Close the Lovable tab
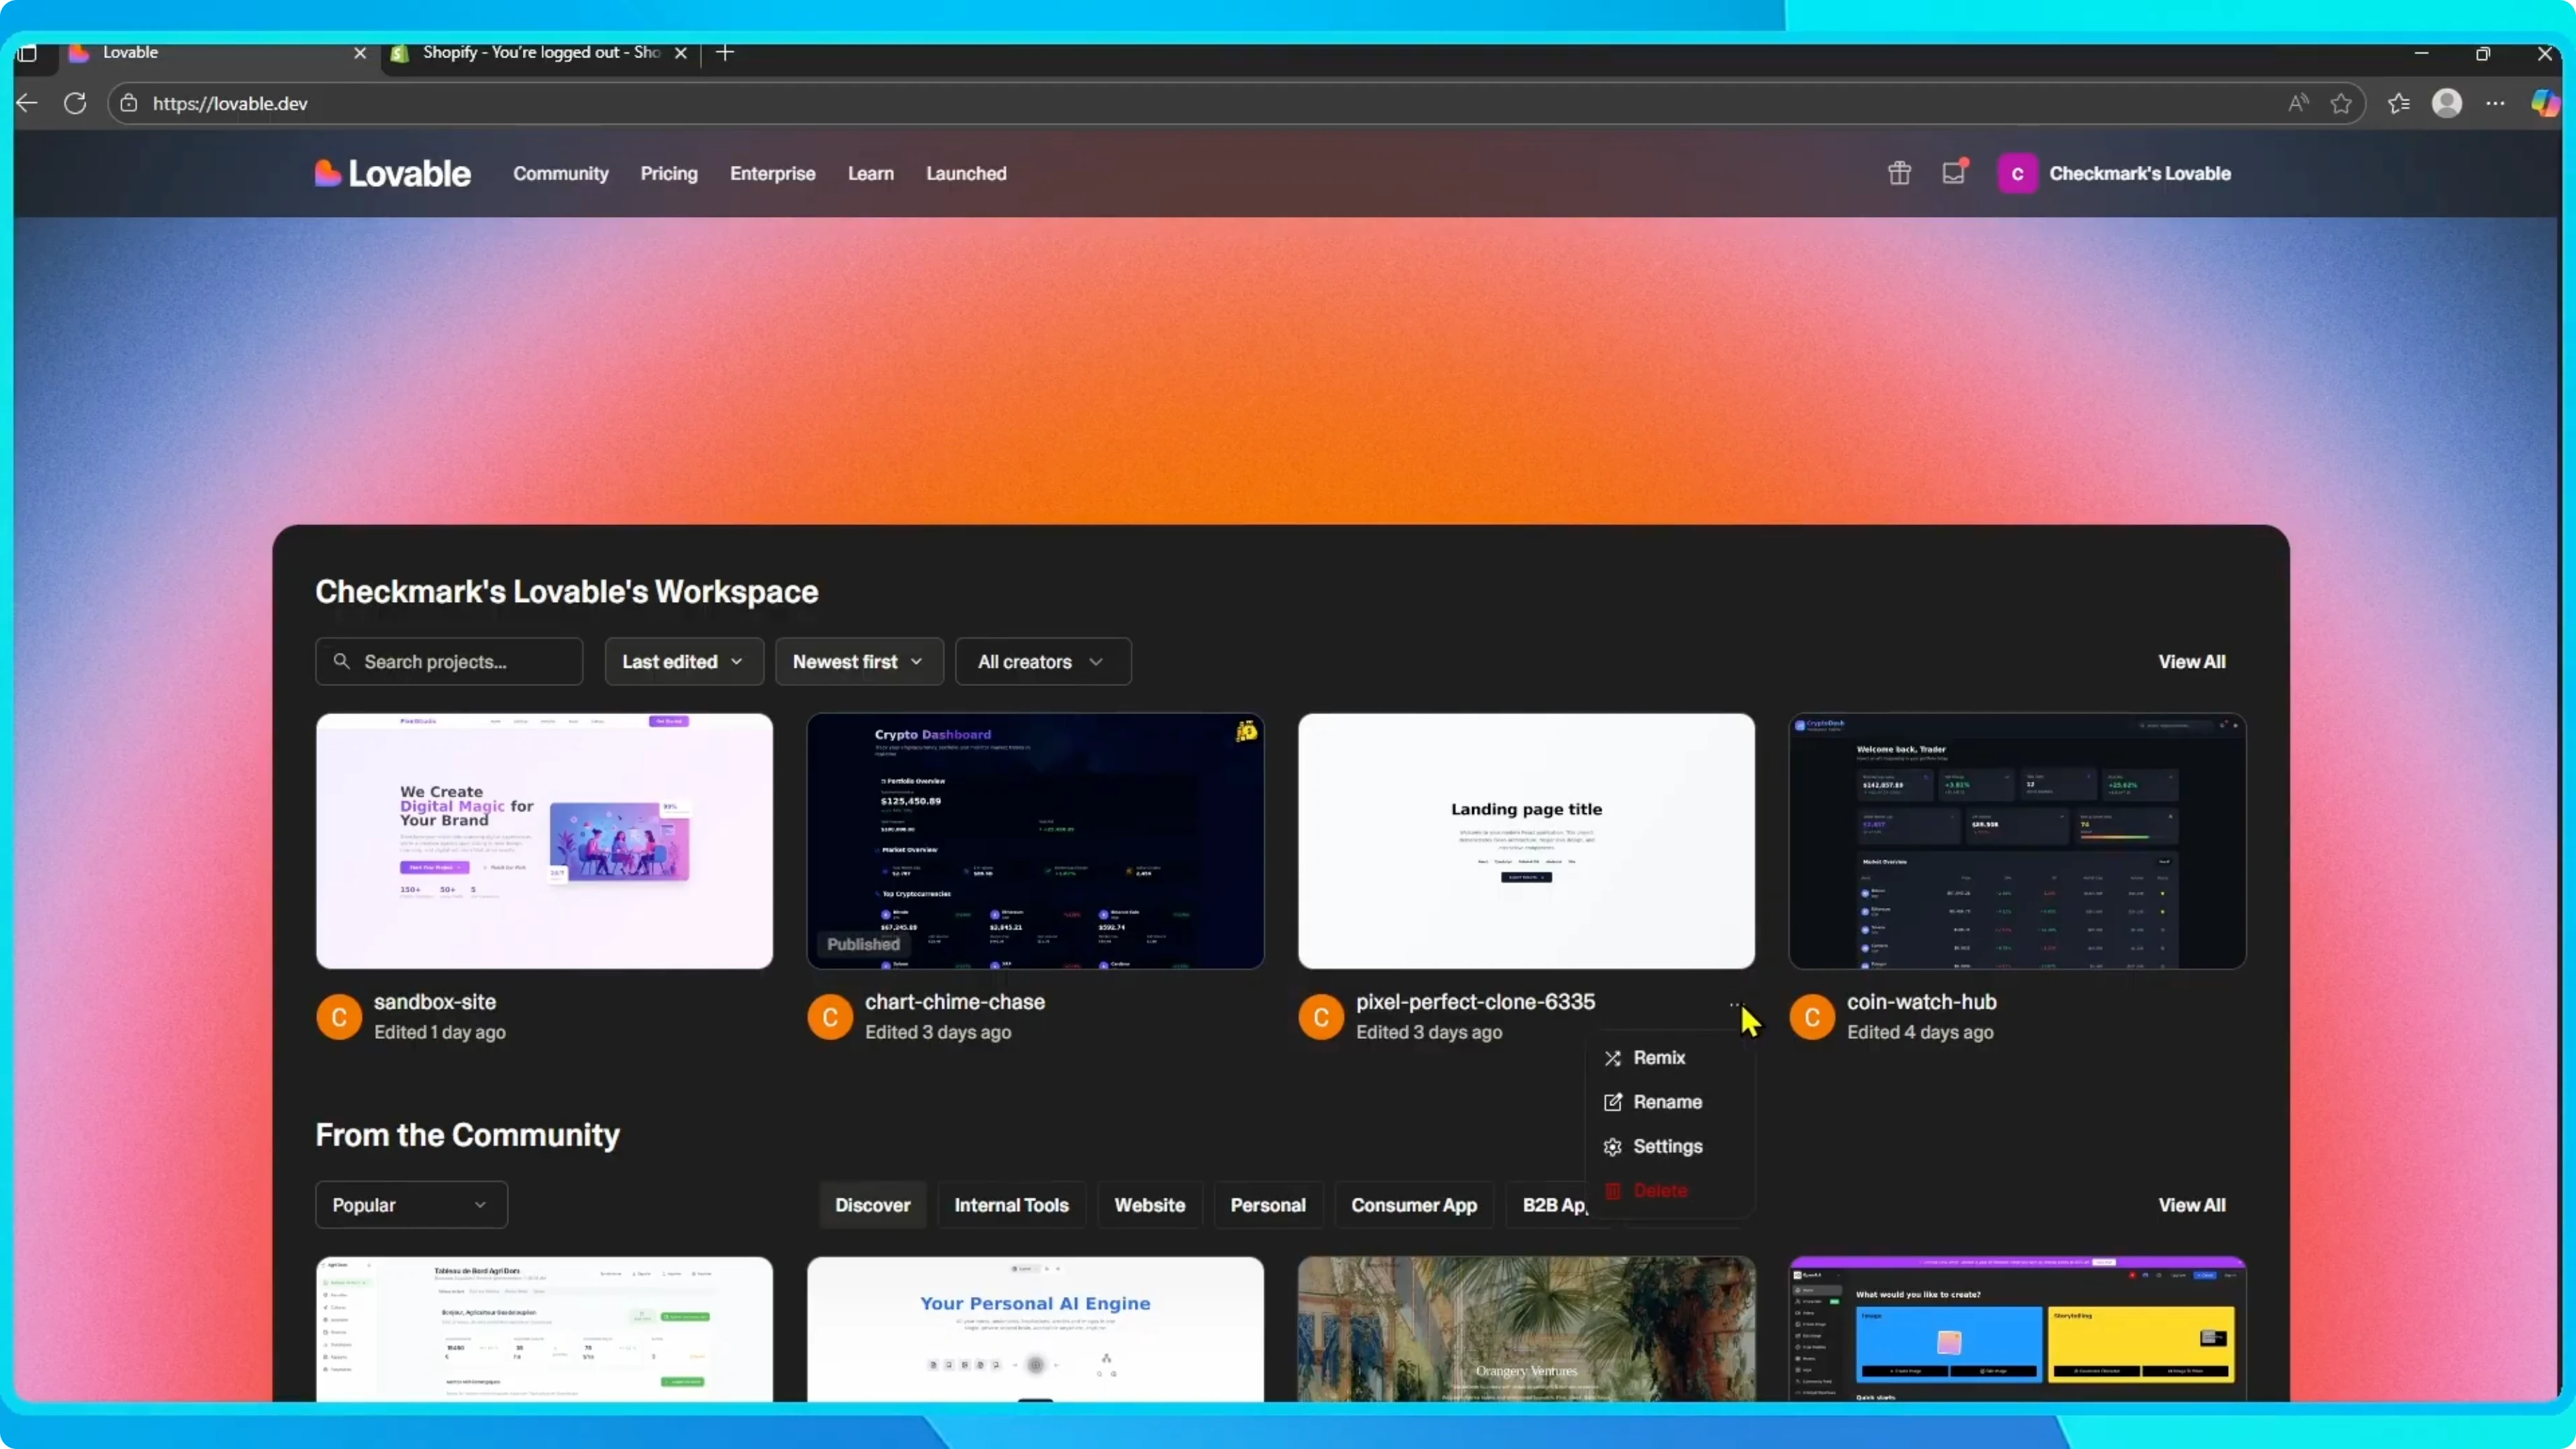 pos(360,53)
